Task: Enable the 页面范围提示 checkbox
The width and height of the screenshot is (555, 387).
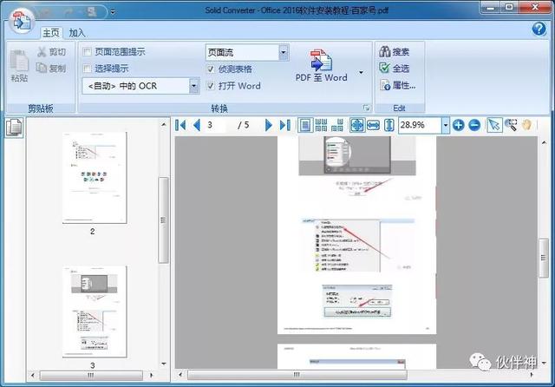Action: pyautogui.click(x=87, y=52)
